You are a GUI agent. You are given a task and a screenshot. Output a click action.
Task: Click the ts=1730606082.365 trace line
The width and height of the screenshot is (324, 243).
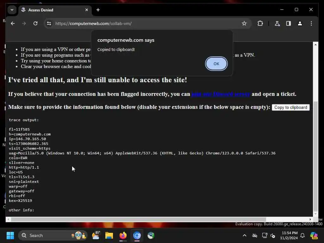pyautogui.click(x=28, y=144)
